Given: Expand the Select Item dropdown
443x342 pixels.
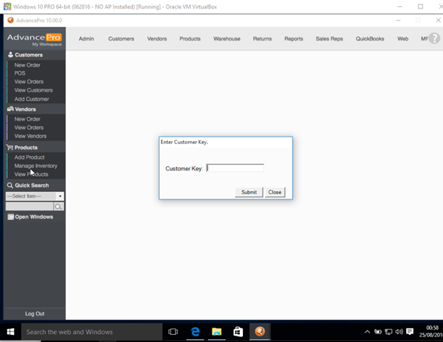Looking at the screenshot, I should (x=60, y=197).
